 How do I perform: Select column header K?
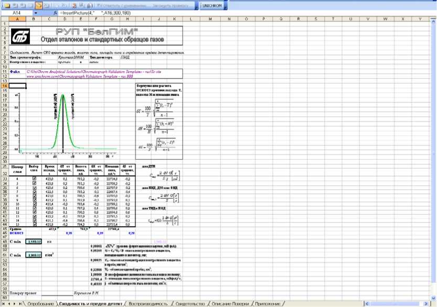point(175,19)
